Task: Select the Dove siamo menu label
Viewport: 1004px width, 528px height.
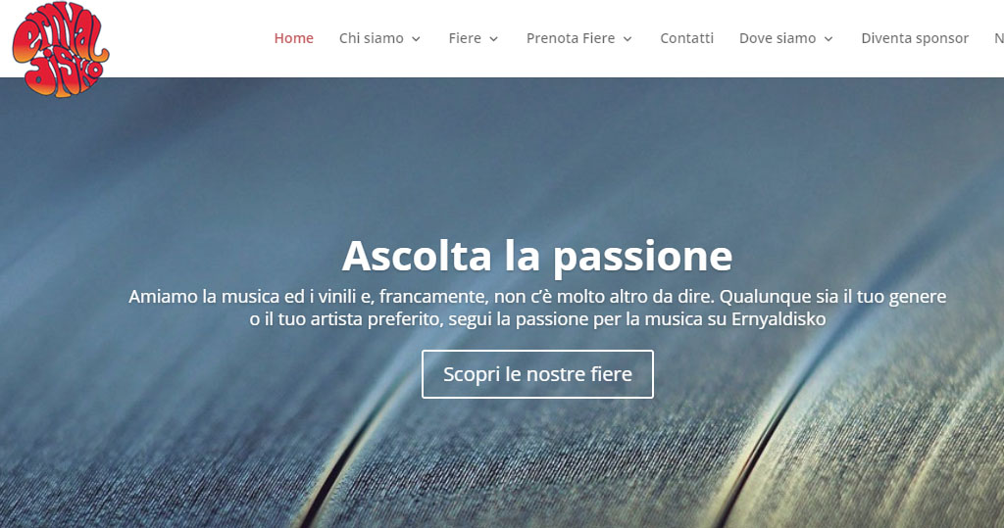Action: 778,38
